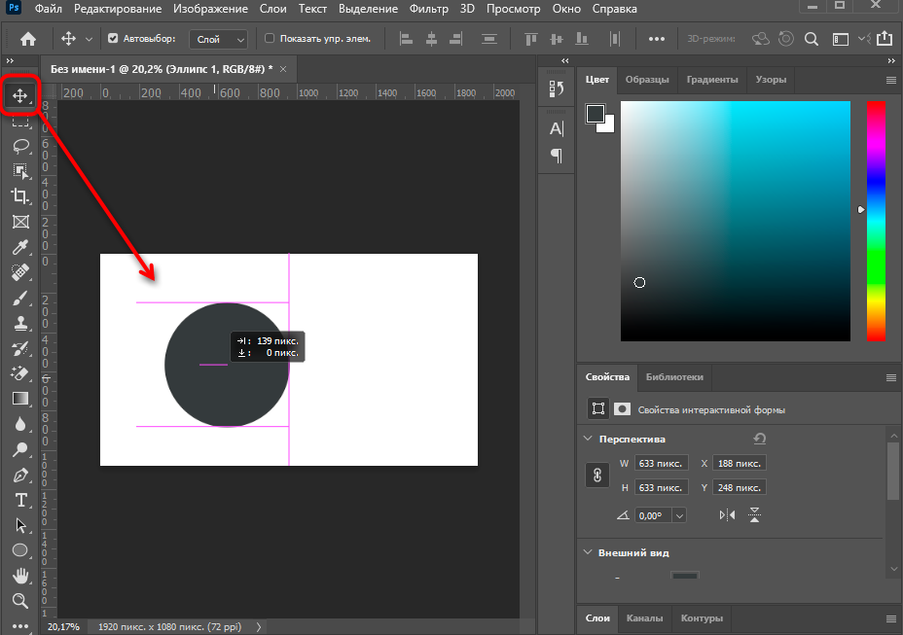The height and width of the screenshot is (635, 903).
Task: Close the Без имени-1 document tab
Action: click(283, 69)
